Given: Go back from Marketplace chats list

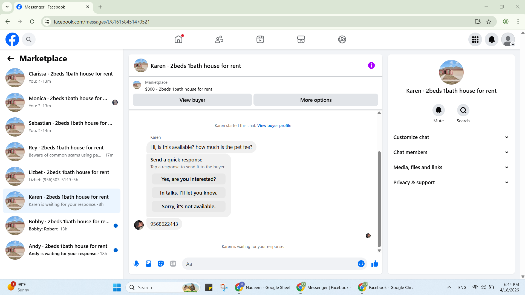Looking at the screenshot, I should (11, 59).
